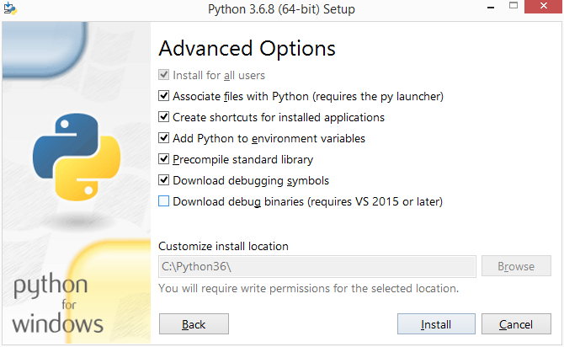Uncheck Add Python to environment variables

pyautogui.click(x=163, y=138)
